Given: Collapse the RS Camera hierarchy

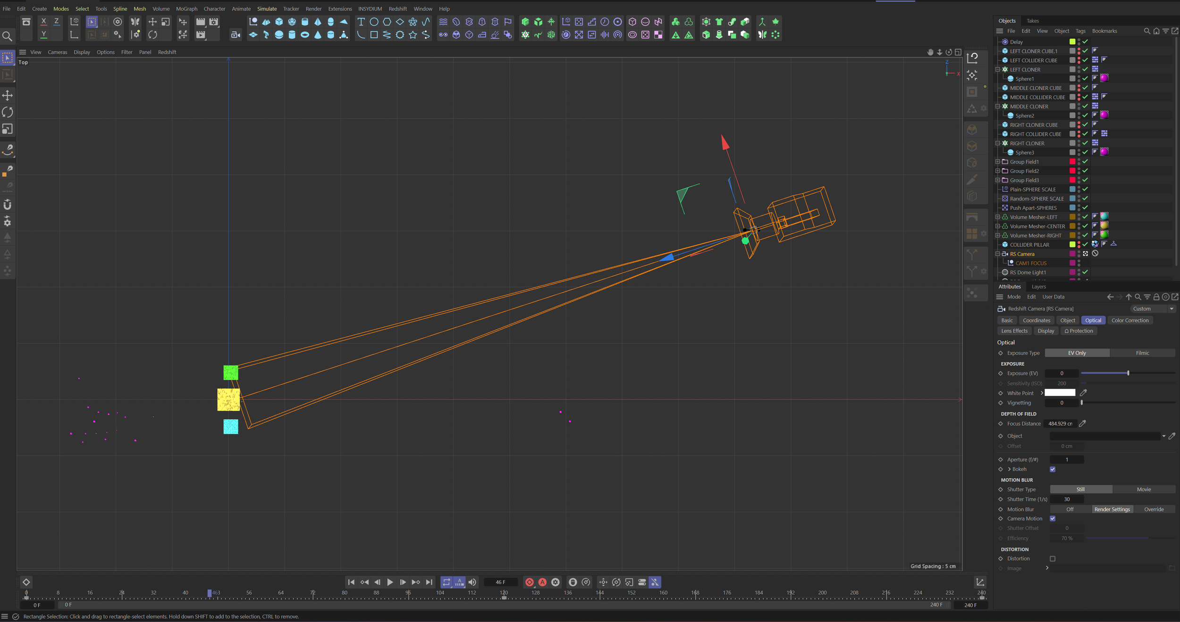Looking at the screenshot, I should click(x=998, y=254).
